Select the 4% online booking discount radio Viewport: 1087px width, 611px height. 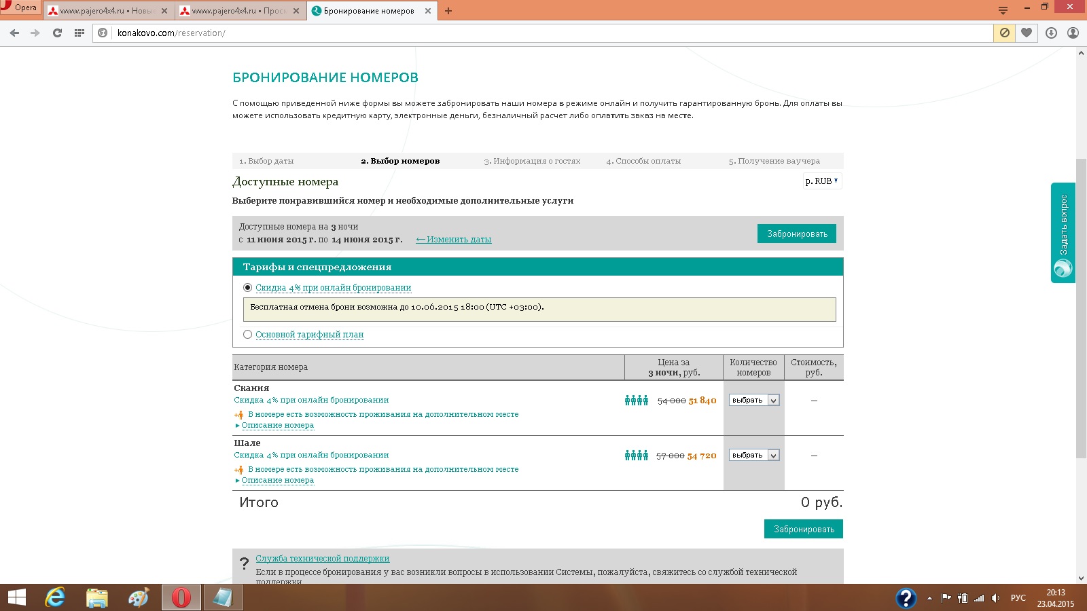click(x=248, y=288)
